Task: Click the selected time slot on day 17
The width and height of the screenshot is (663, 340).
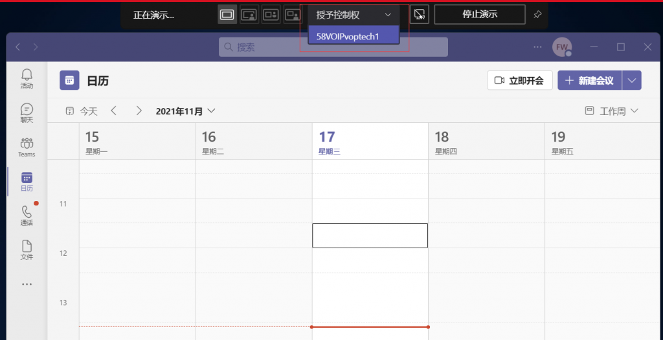Action: (370, 235)
